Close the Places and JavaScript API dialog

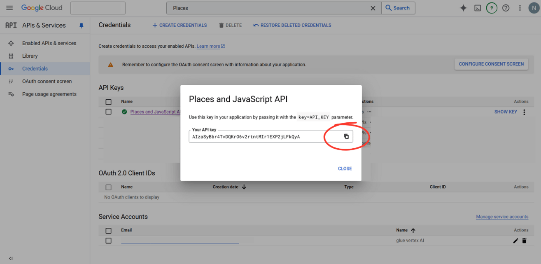click(345, 168)
